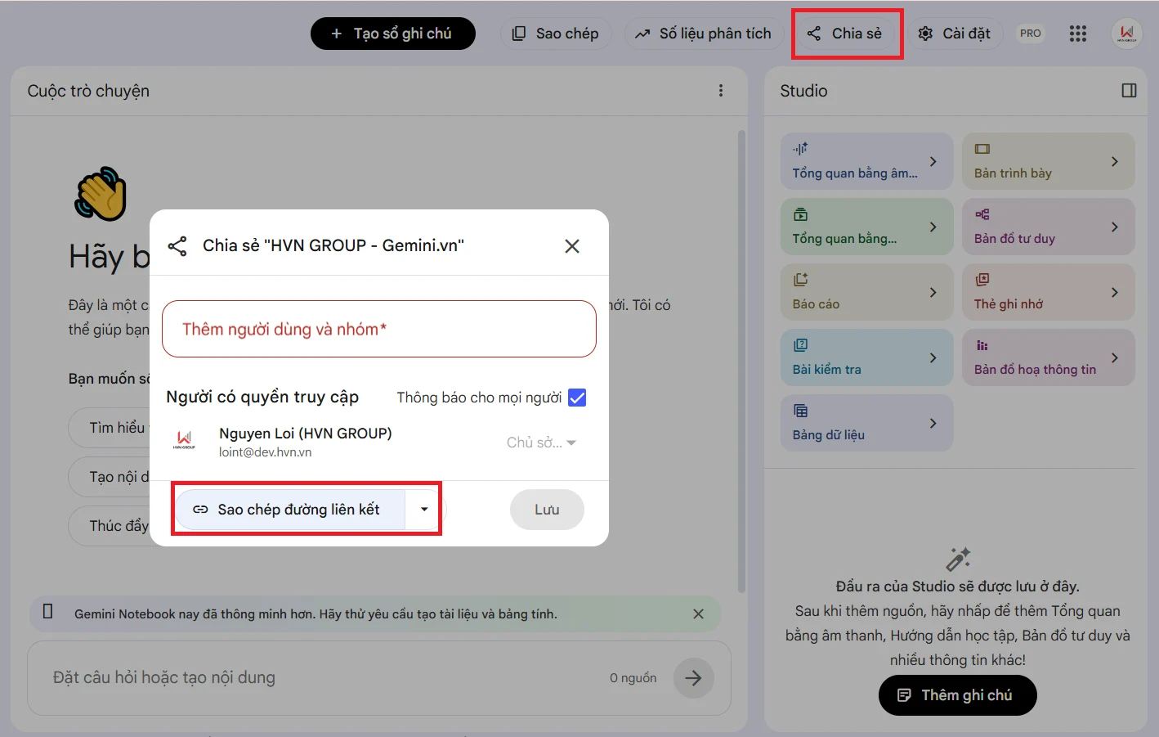Click the Chia sẻ share button
The height and width of the screenshot is (737, 1159).
[x=845, y=34]
